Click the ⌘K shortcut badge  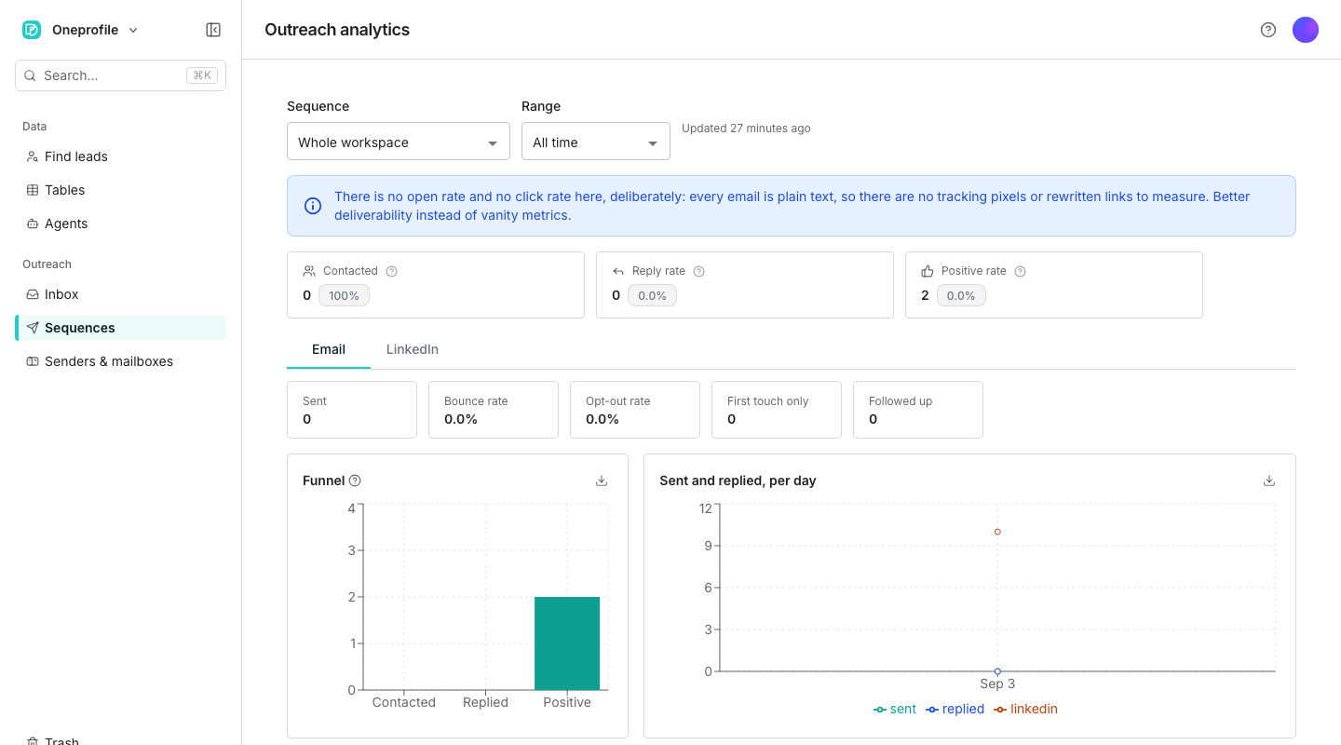[x=201, y=75]
